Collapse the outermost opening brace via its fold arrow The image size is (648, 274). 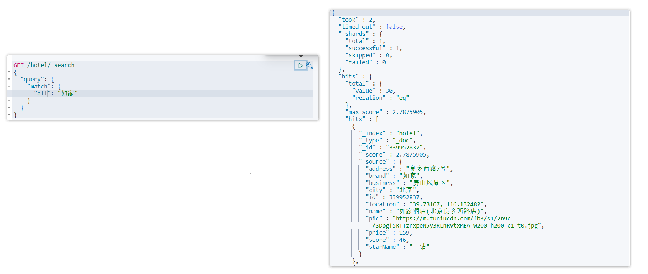pyautogui.click(x=9, y=72)
